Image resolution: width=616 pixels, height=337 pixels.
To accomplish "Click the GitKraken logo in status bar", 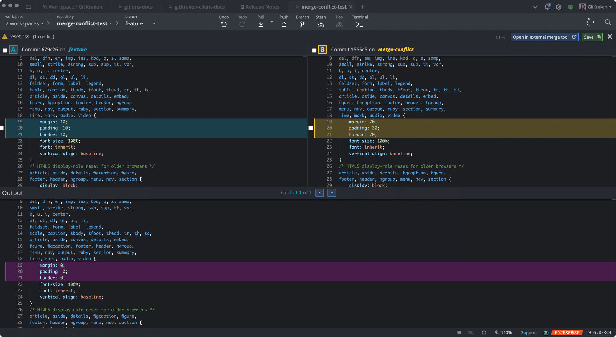I will (x=546, y=332).
